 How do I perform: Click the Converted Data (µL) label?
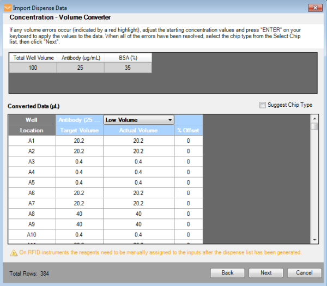(34, 106)
